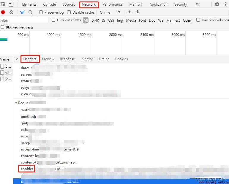Viewport: 229px width, 184px height.
Task: Click the server: response header label
Action: point(26,74)
